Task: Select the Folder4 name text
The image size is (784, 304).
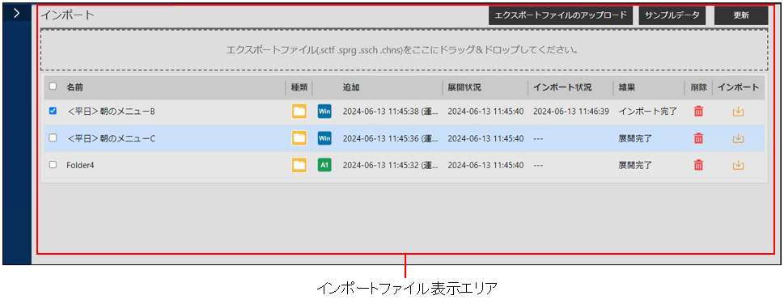Action: point(80,164)
